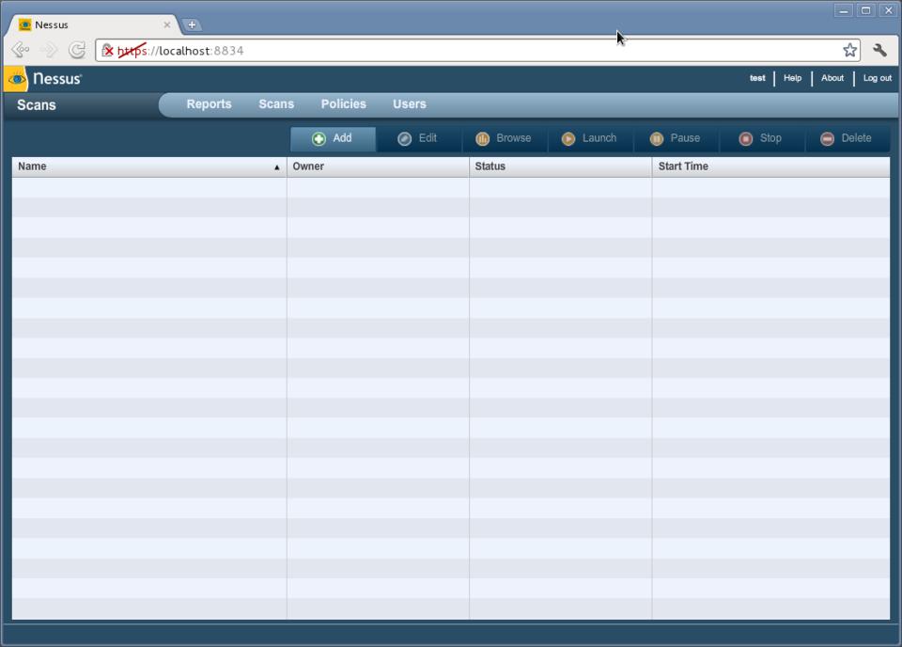
Task: Click the localhost address bar
Action: pos(470,51)
